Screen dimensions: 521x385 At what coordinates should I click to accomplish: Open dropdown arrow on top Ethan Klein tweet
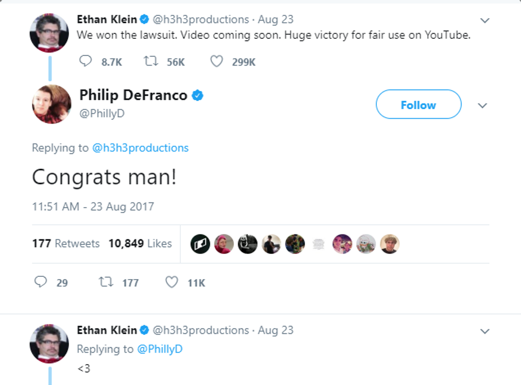point(484,20)
